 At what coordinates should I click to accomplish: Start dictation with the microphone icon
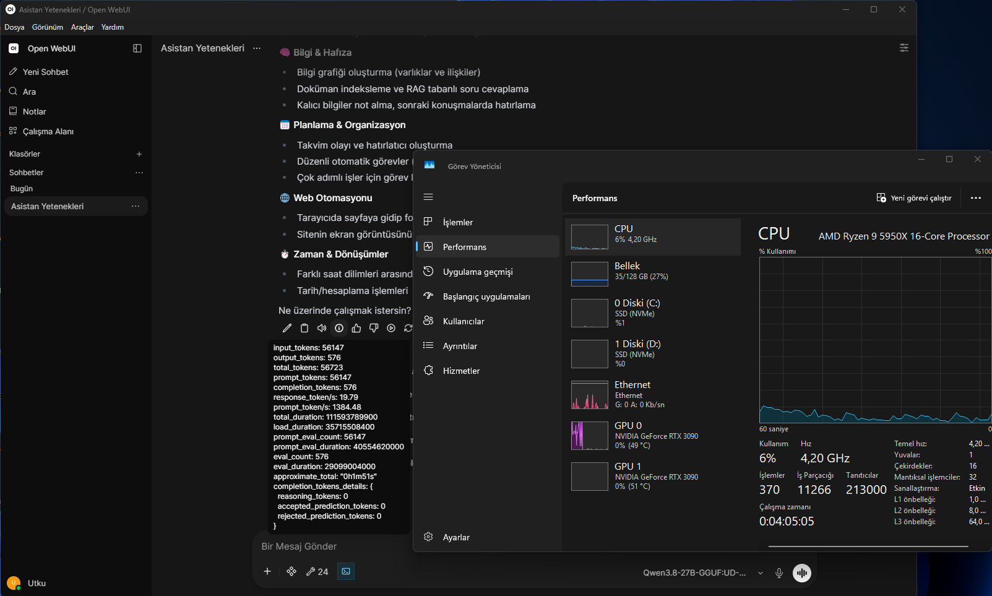pyautogui.click(x=779, y=573)
